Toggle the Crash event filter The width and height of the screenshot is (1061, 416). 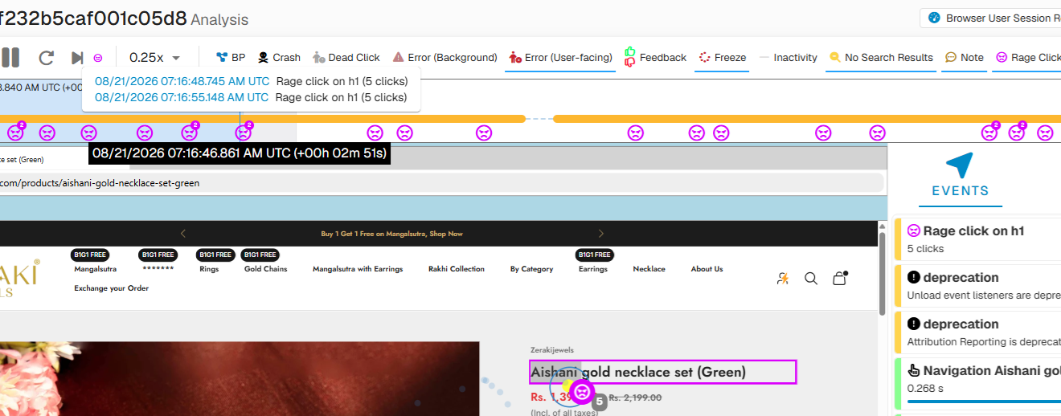pos(279,57)
